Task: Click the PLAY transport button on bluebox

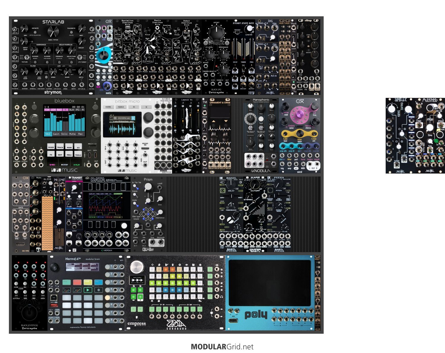Action: 77,163
